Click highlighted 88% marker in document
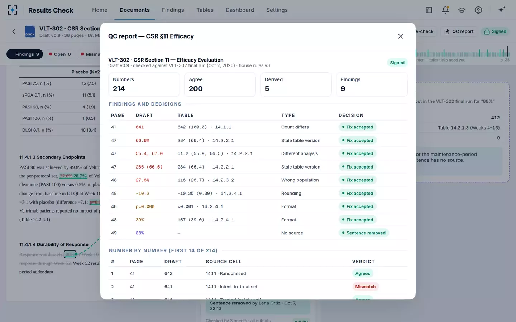 (70, 254)
